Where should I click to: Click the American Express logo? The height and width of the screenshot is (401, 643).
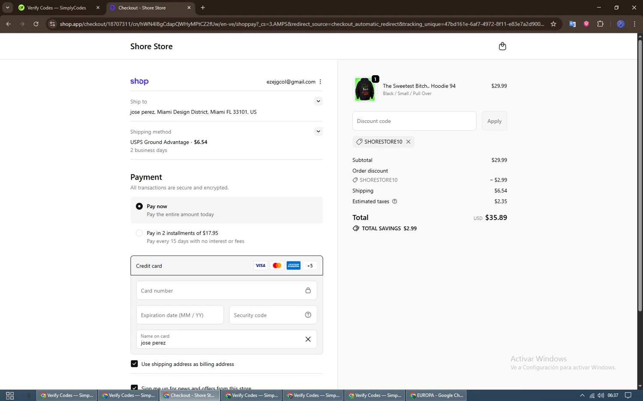pyautogui.click(x=294, y=266)
